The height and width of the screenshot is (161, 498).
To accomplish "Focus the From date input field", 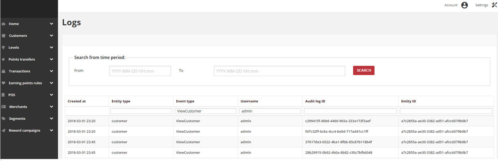I will point(140,71).
